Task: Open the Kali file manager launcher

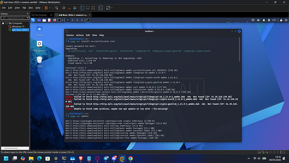Action: click(x=44, y=20)
